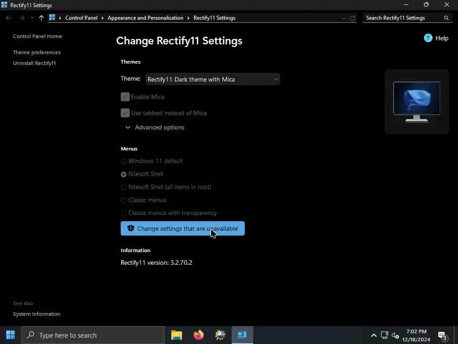Select the Classic menus radio button
Image resolution: width=458 pixels, height=344 pixels.
click(123, 200)
